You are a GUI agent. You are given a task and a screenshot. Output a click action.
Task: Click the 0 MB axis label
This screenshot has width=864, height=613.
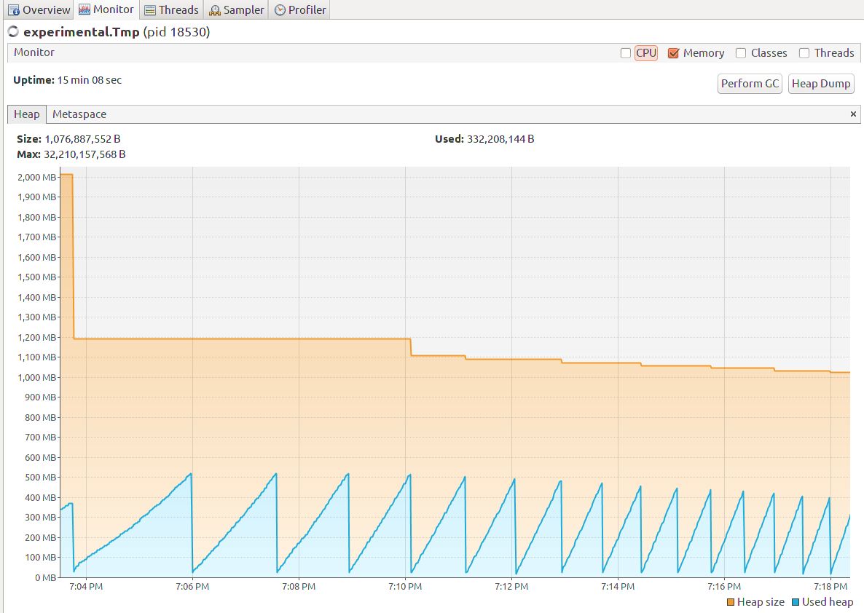coord(45,578)
